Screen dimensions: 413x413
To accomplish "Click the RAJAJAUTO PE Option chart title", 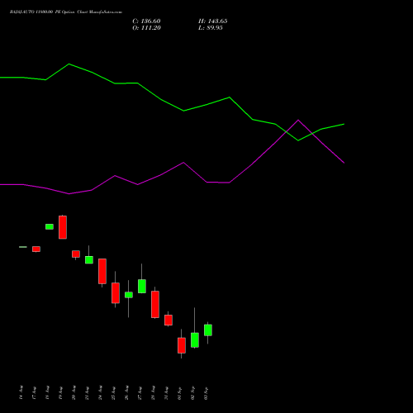I will tap(66, 12).
